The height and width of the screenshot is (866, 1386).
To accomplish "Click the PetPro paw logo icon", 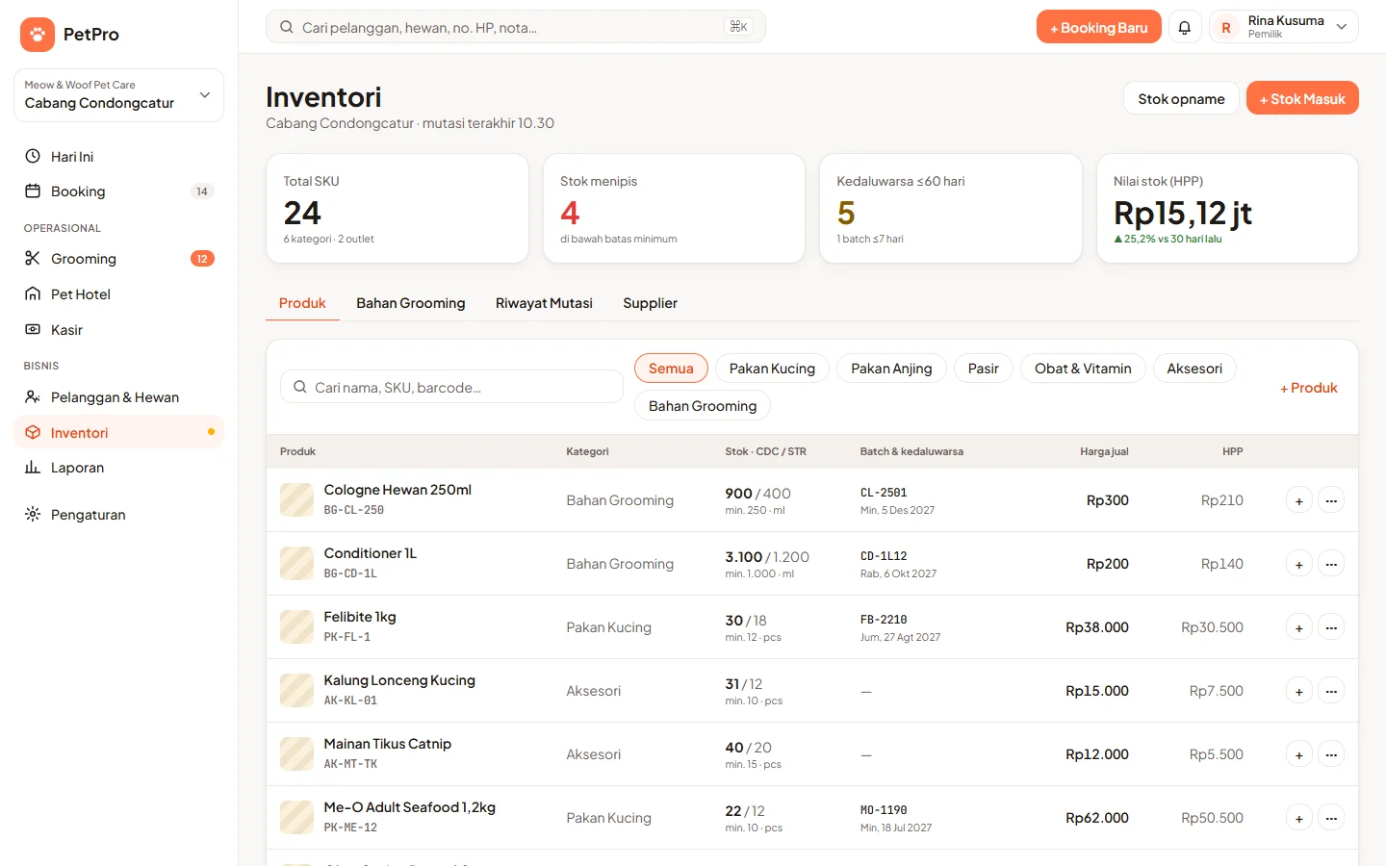I will (x=38, y=35).
